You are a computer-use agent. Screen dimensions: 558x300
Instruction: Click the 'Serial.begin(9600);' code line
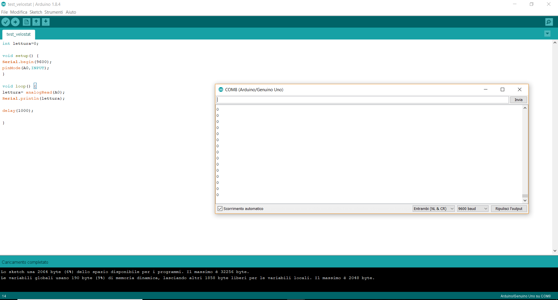(27, 62)
